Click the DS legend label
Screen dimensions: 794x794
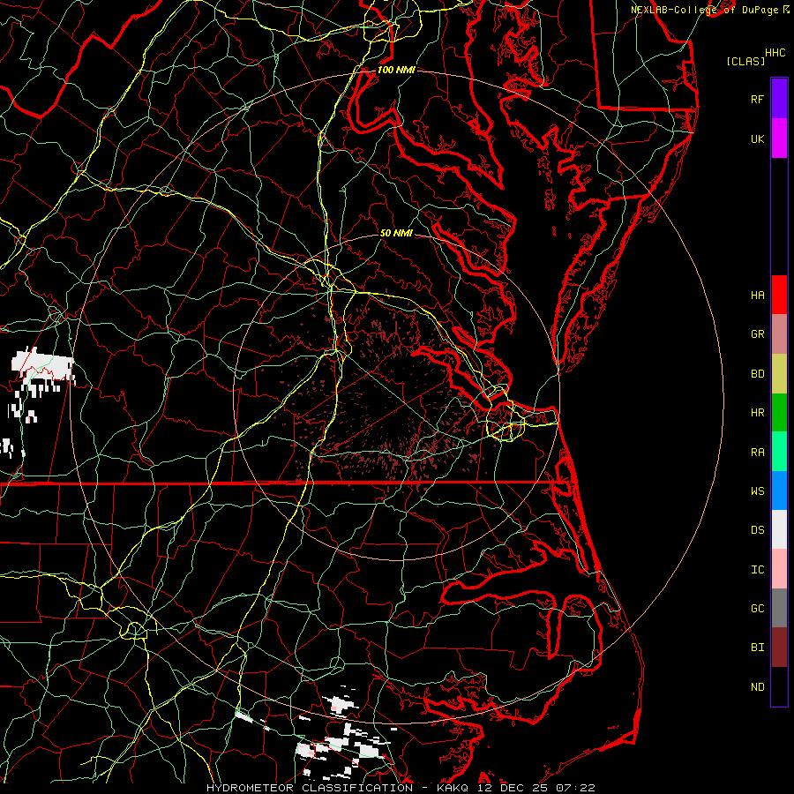pos(758,529)
